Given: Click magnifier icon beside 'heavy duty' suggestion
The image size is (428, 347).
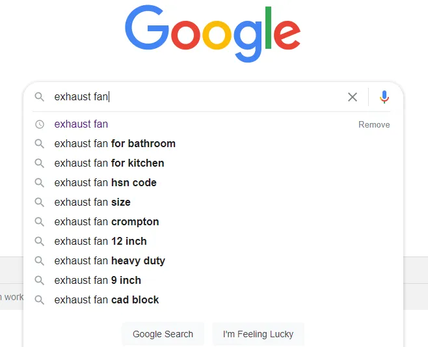Looking at the screenshot, I should pyautogui.click(x=40, y=261).
